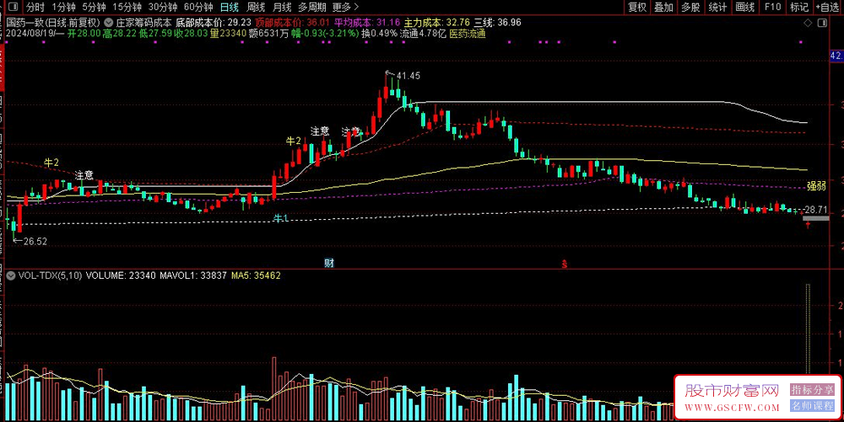Click the 指标分享 link in watermark banner
This screenshot has height=422, width=844.
tap(812, 389)
